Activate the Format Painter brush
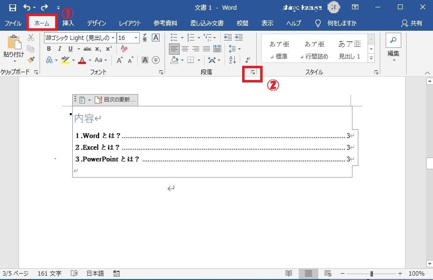The height and width of the screenshot is (280, 433). click(x=31, y=60)
